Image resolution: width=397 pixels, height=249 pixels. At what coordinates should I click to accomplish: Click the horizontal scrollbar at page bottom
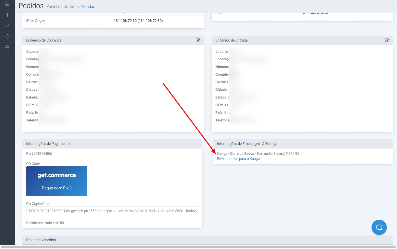tap(198, 247)
